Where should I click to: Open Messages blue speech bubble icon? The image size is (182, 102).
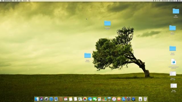tap(90, 99)
